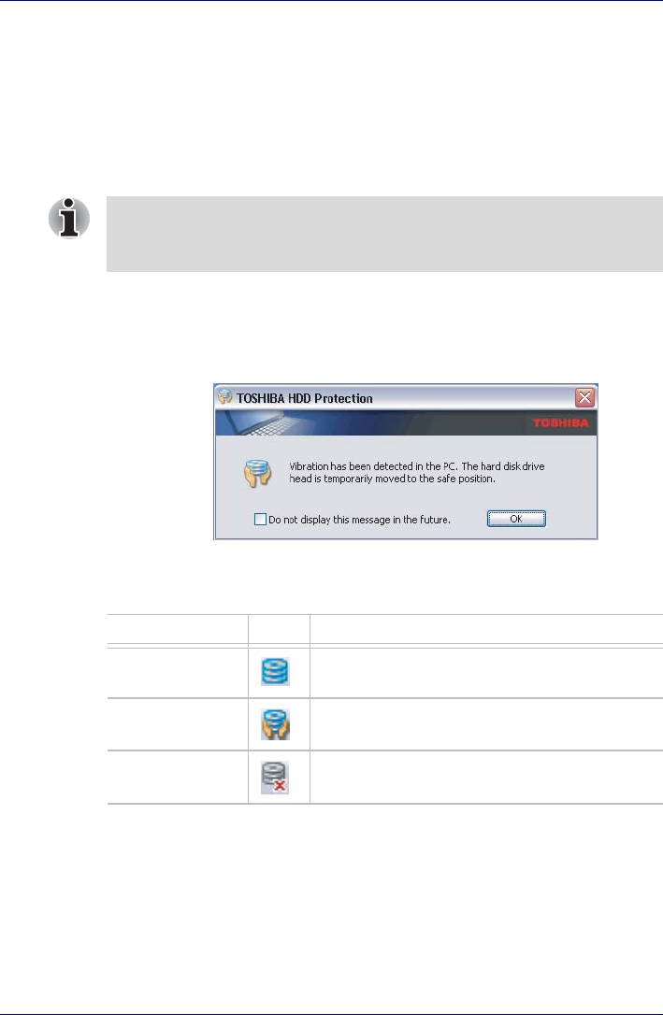Click the 'TOSHIBA HDD Protection' title bar text
The height and width of the screenshot is (1015, 663).
304,398
